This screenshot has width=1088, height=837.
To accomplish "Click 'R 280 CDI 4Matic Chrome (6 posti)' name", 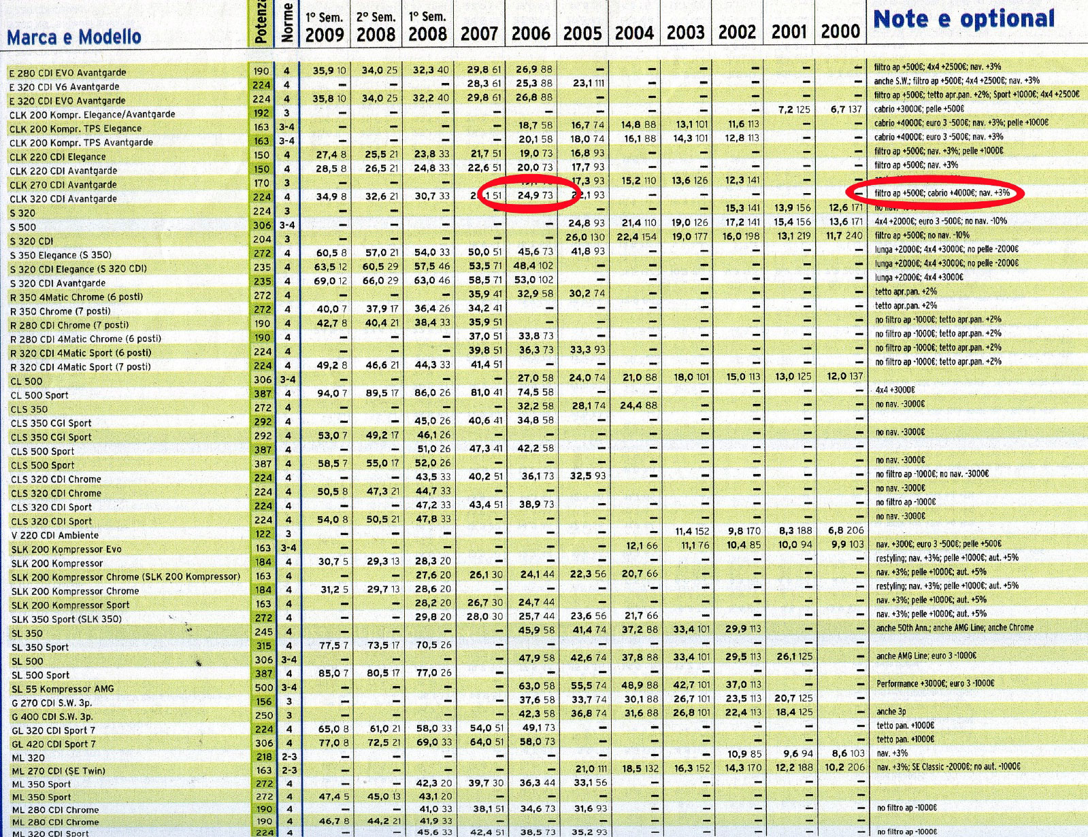I will [85, 339].
